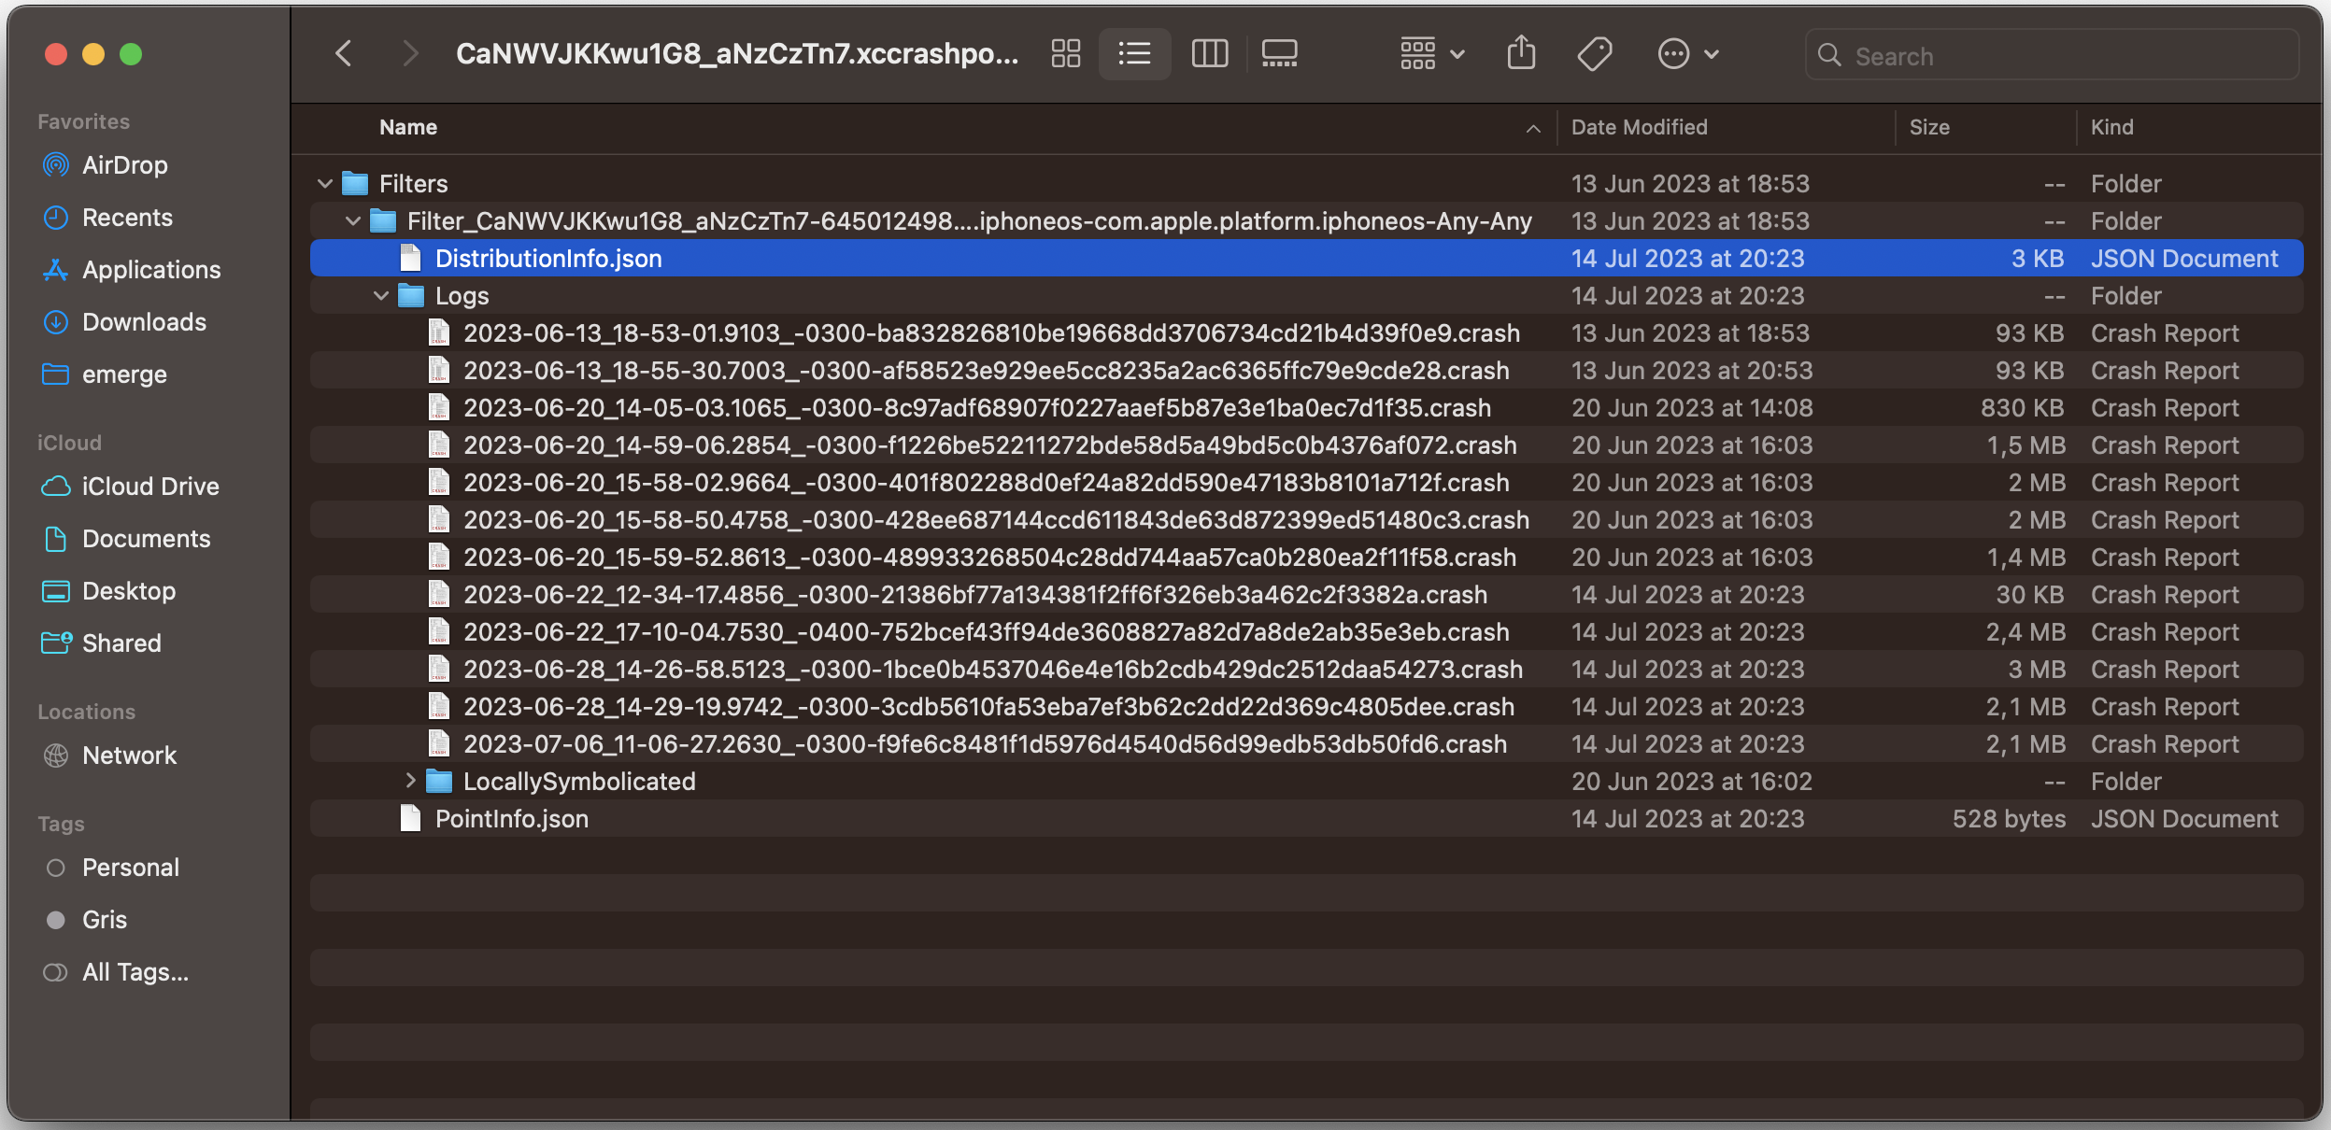Select Downloads in the sidebar

point(145,321)
